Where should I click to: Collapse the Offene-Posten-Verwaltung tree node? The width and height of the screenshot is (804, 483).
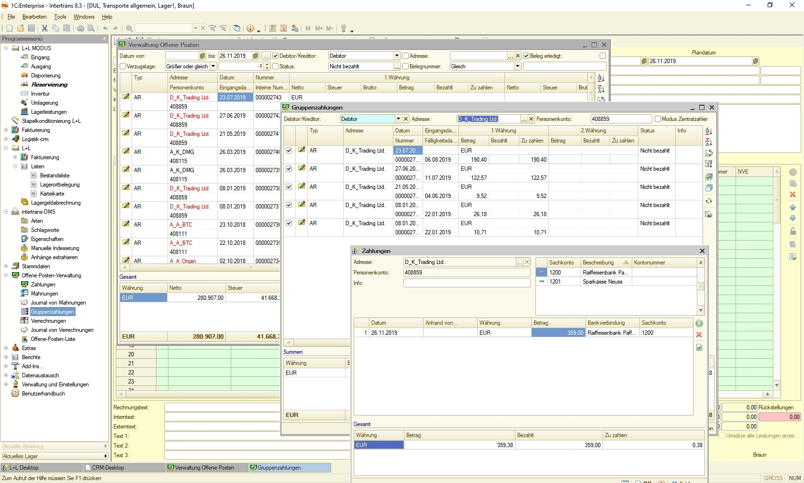pyautogui.click(x=6, y=275)
